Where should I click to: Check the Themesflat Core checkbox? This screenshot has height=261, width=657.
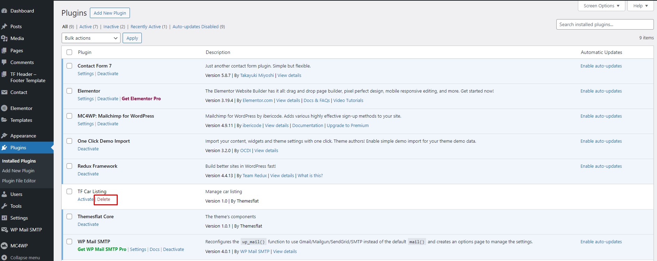(69, 216)
